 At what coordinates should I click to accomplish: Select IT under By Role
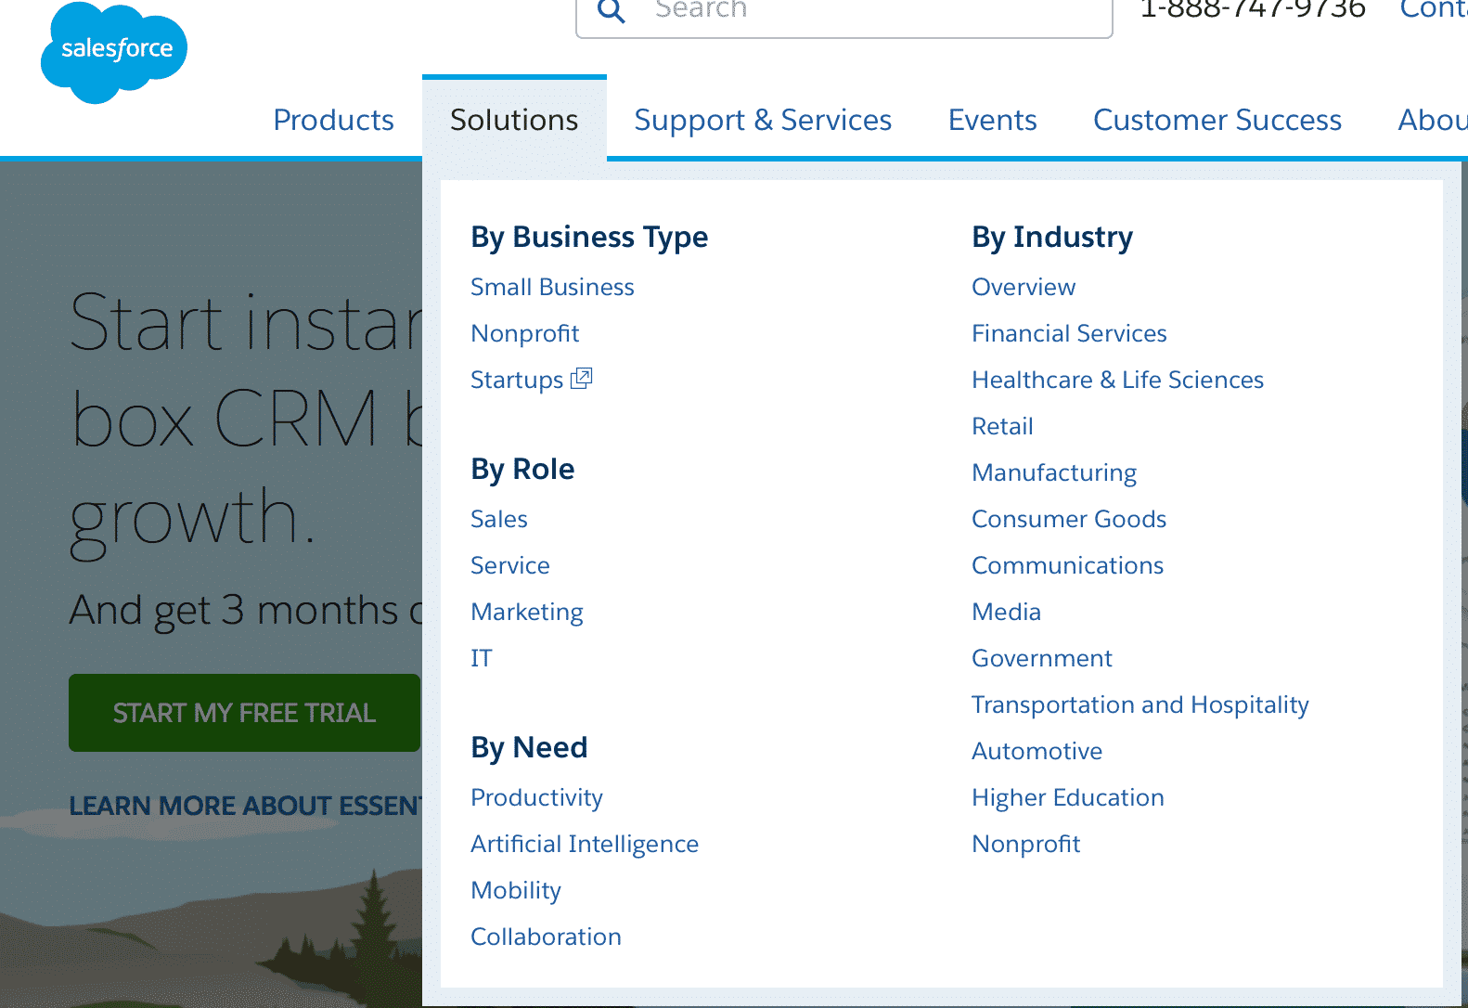pos(481,658)
